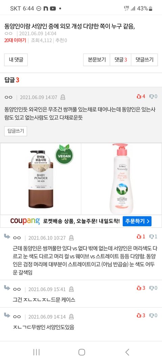
Task: Downvote the 15:41 reply
Action: [153, 288]
